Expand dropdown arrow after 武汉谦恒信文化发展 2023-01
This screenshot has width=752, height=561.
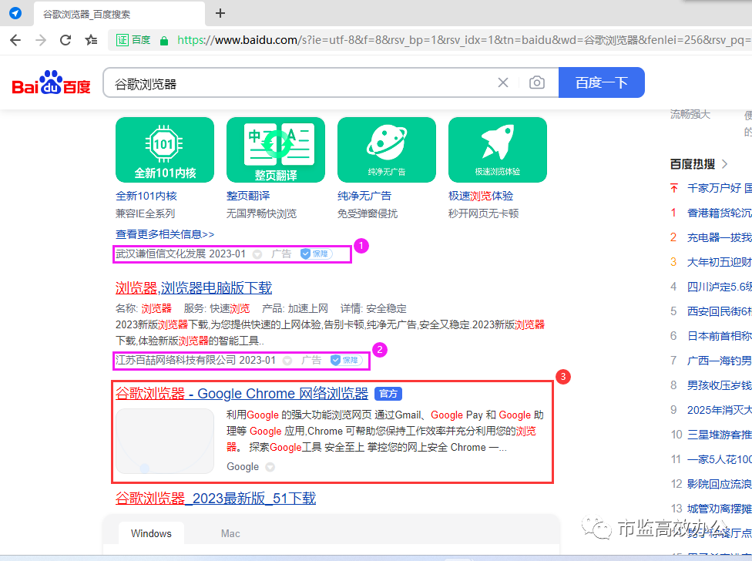click(x=257, y=254)
